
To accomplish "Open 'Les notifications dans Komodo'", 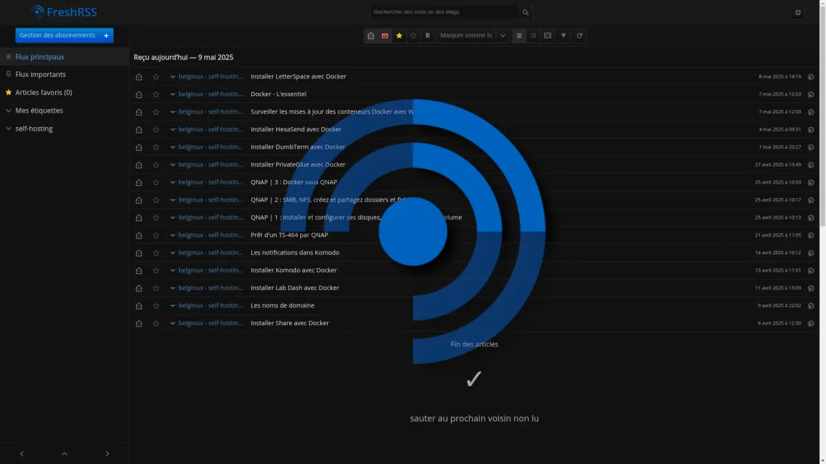I will tap(295, 252).
